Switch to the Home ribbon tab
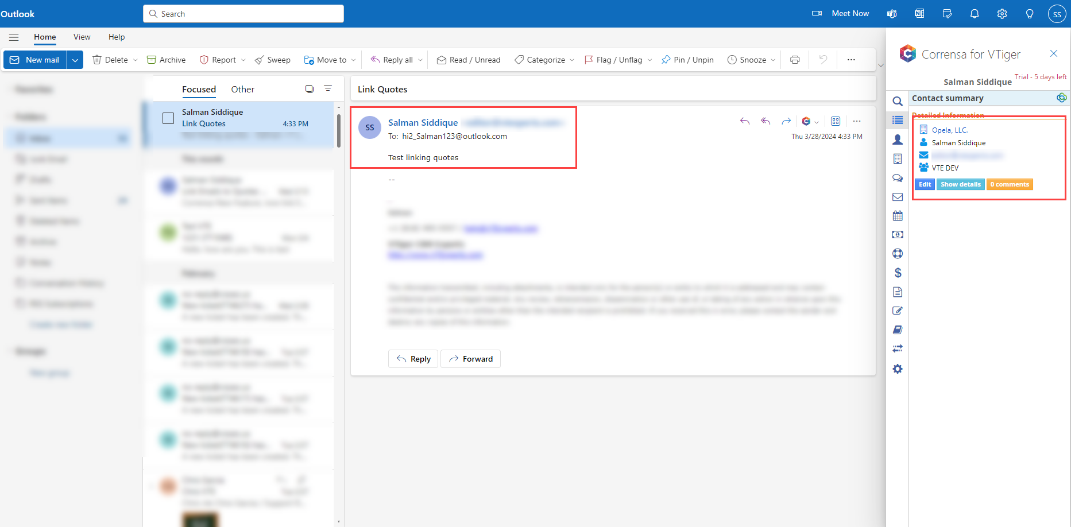 point(45,37)
